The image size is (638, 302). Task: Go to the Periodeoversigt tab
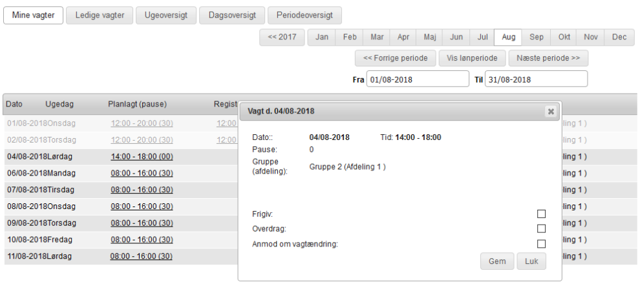304,15
